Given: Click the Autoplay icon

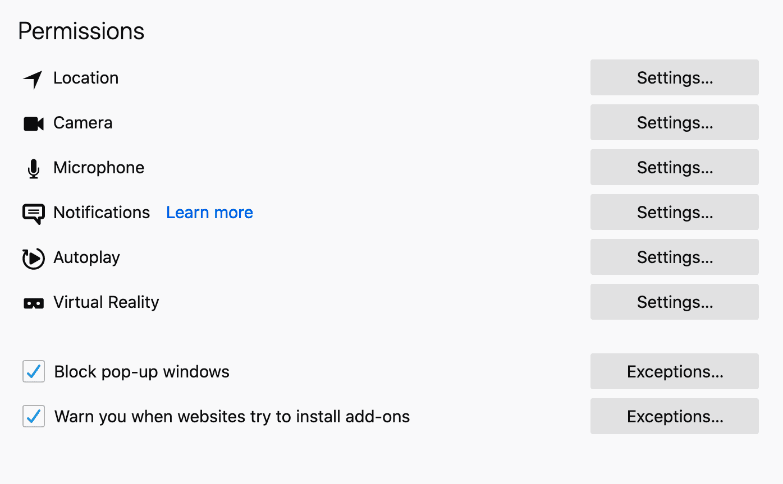Looking at the screenshot, I should [33, 258].
